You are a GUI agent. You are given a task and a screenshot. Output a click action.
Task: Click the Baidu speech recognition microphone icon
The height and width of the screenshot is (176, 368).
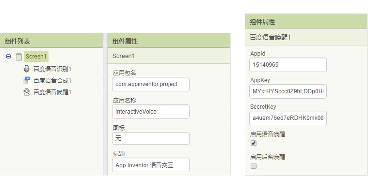[27, 69]
